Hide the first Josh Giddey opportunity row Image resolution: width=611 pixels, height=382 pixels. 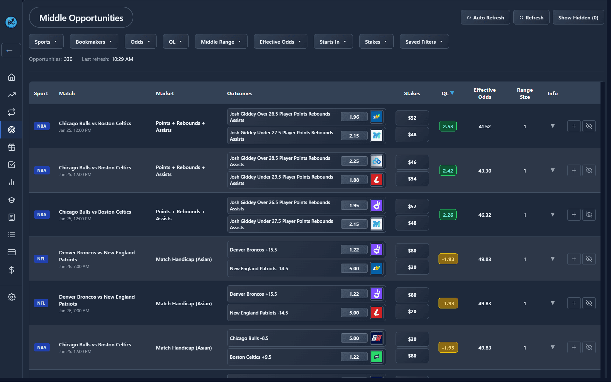pos(589,126)
